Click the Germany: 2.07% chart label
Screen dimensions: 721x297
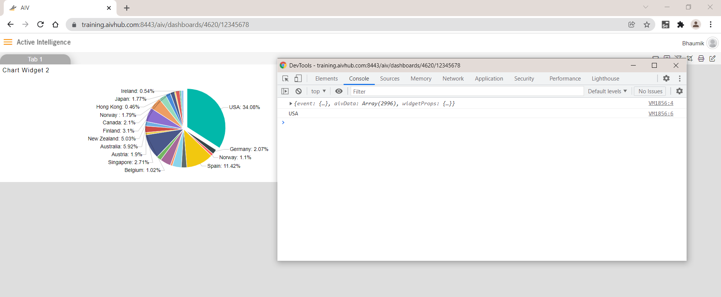(249, 149)
